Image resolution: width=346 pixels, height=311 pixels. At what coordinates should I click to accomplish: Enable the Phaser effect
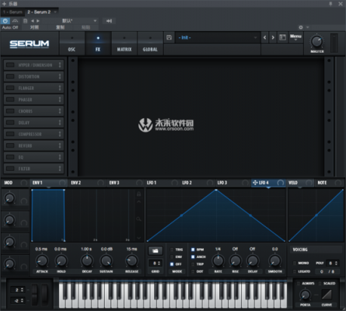pos(10,100)
